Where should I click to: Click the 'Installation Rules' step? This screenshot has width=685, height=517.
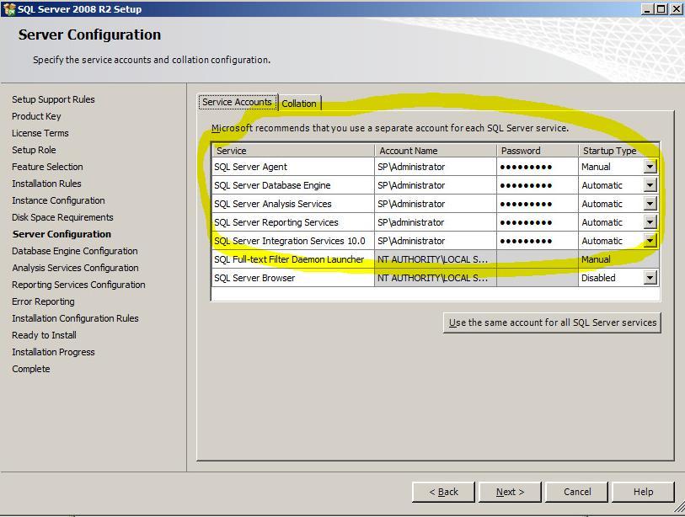(46, 184)
